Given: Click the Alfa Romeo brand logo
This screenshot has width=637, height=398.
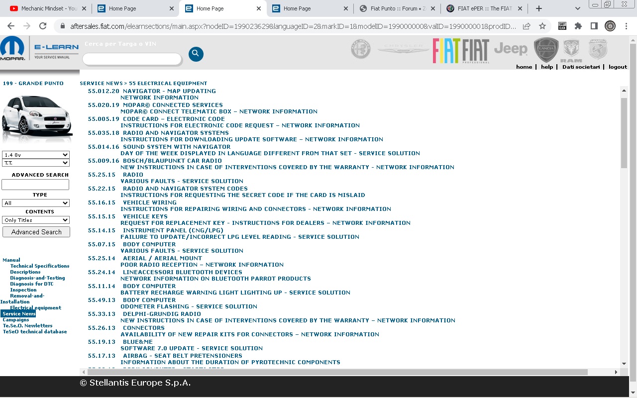Looking at the screenshot, I should point(361,50).
